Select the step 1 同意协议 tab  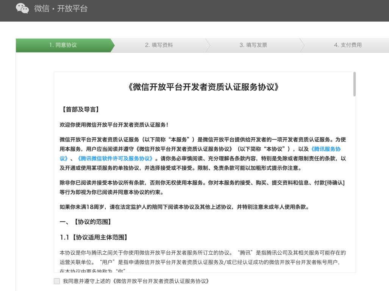(63, 45)
